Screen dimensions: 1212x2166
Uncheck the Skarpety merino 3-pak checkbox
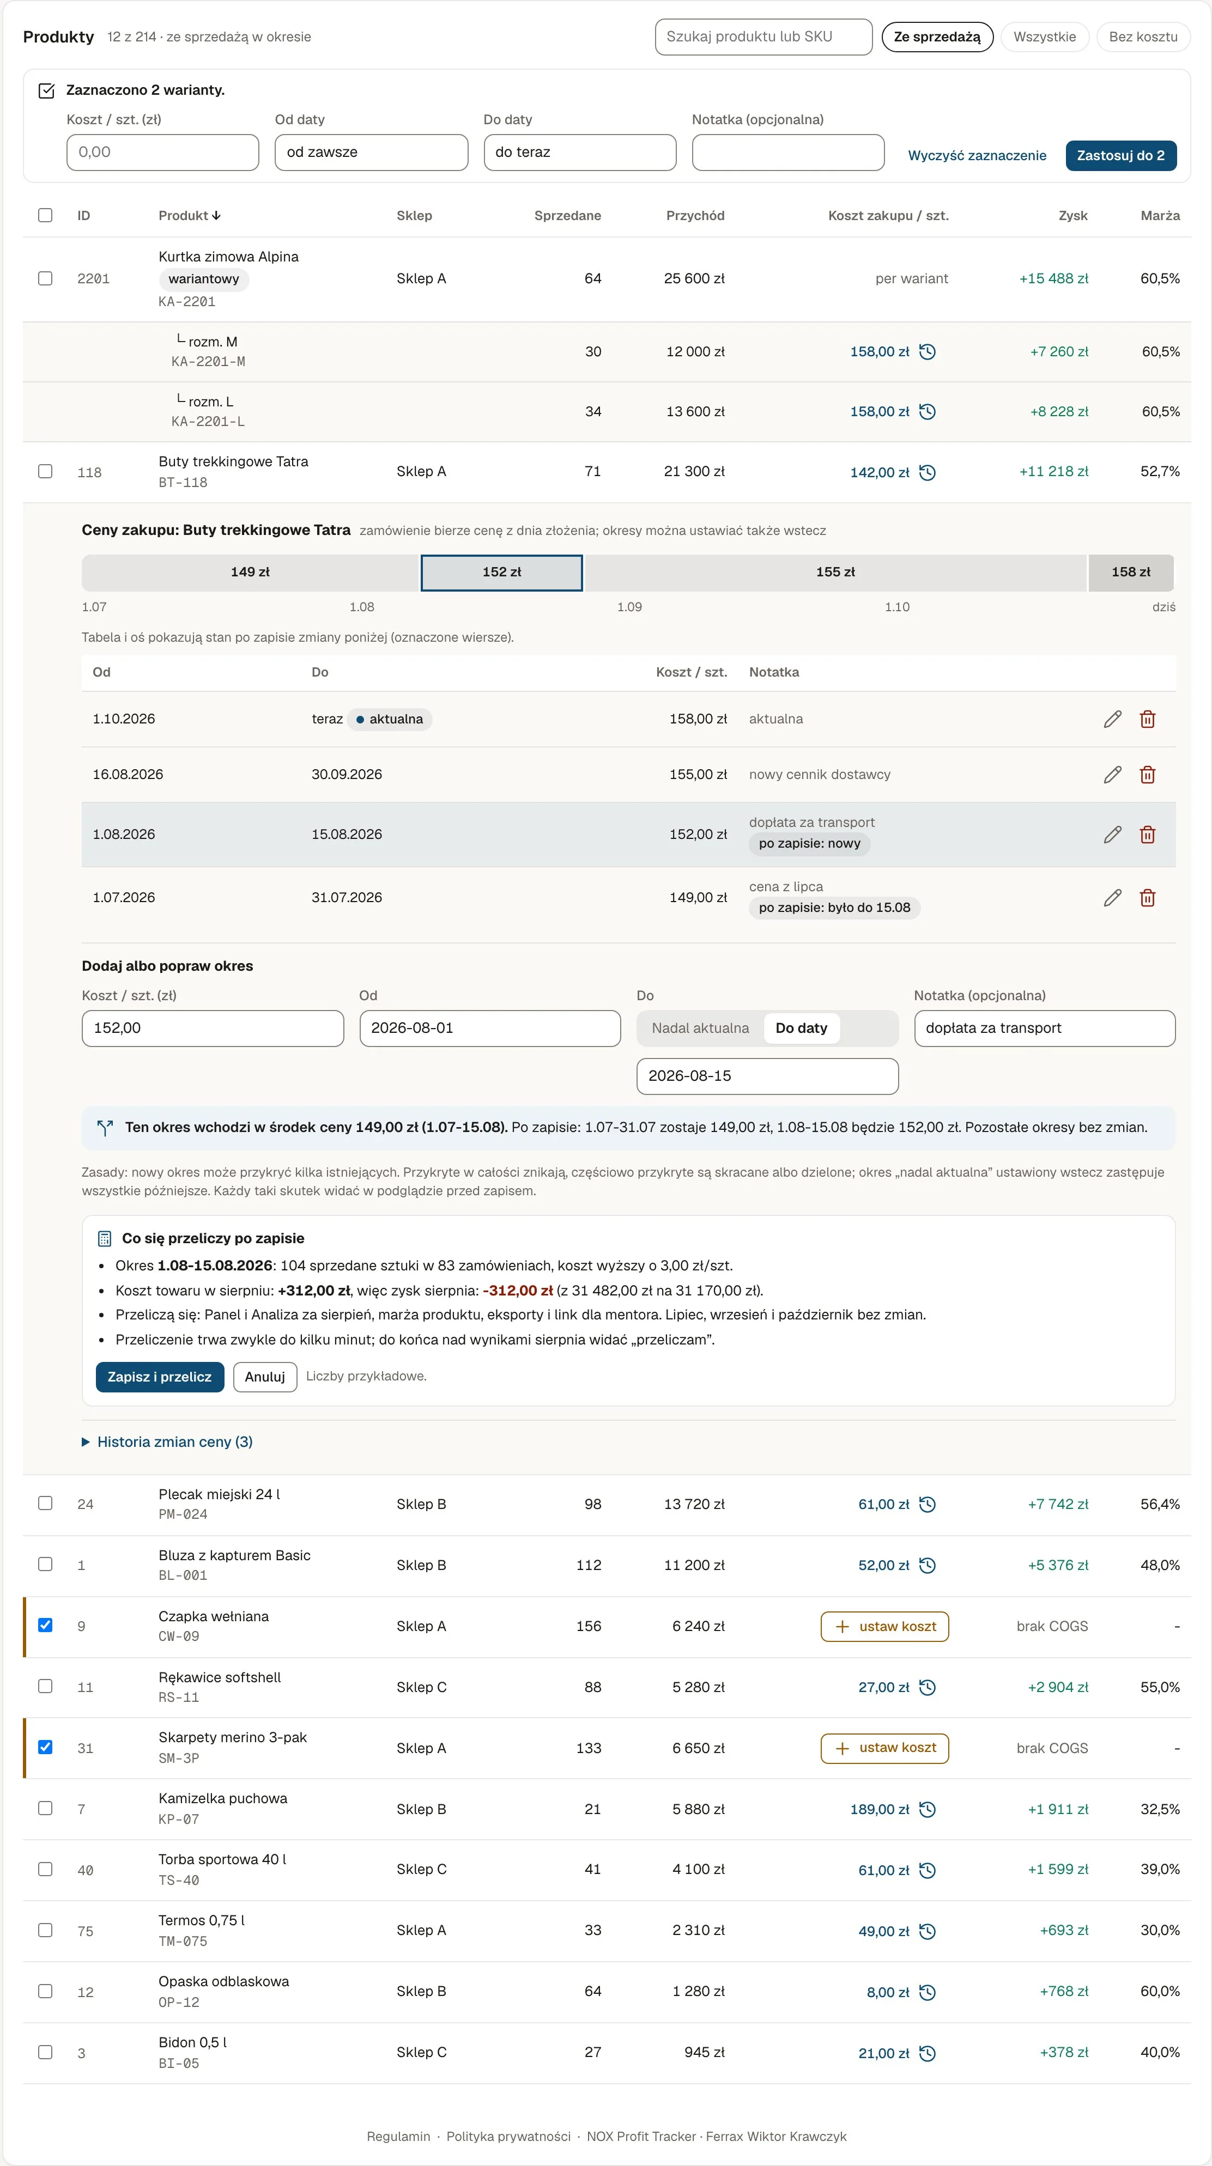click(x=45, y=1747)
